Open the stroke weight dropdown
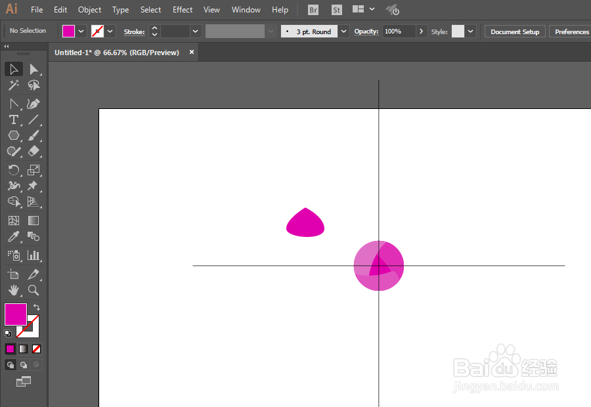Viewport: 591px width, 407px height. (195, 32)
